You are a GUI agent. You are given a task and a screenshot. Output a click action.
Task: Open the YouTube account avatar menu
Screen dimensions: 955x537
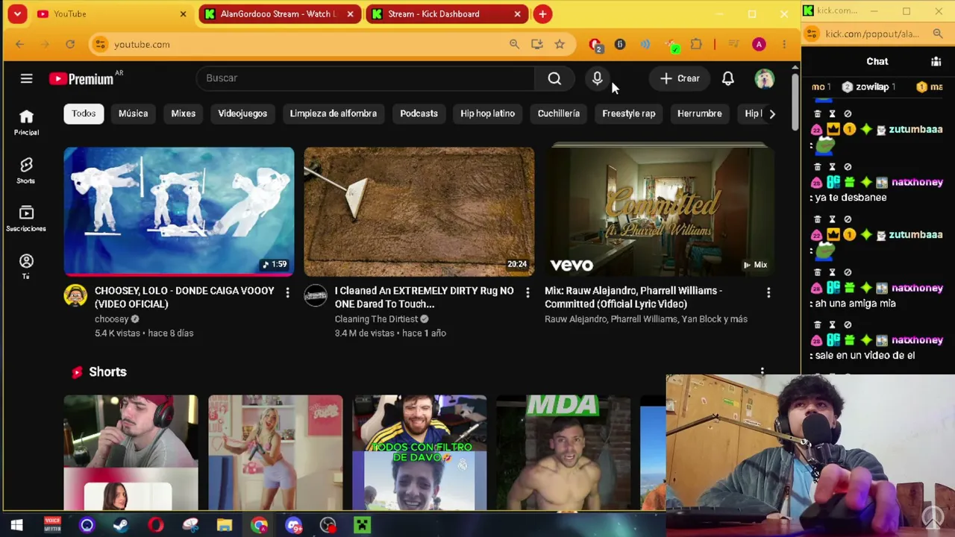click(x=764, y=78)
